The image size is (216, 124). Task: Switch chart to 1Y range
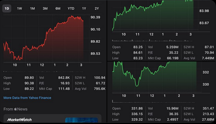coord(84,8)
